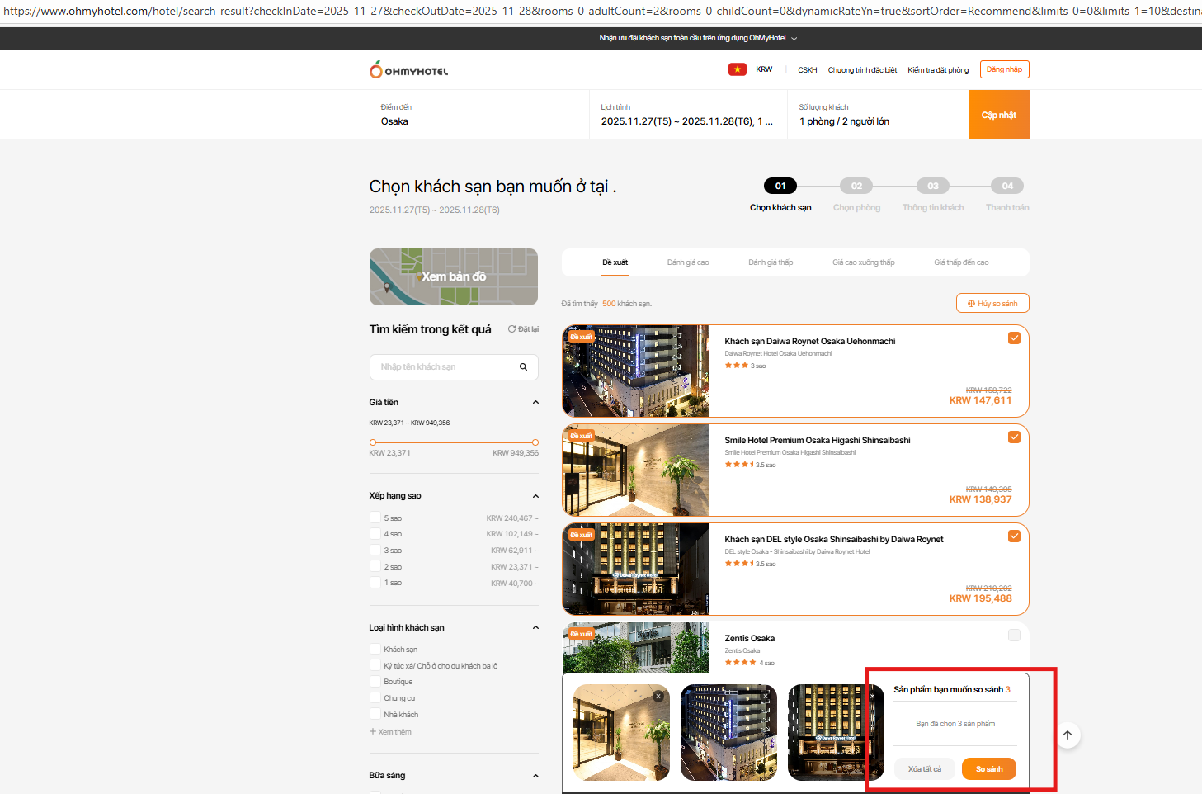Collapse the Bữa sáng filter section

click(535, 776)
